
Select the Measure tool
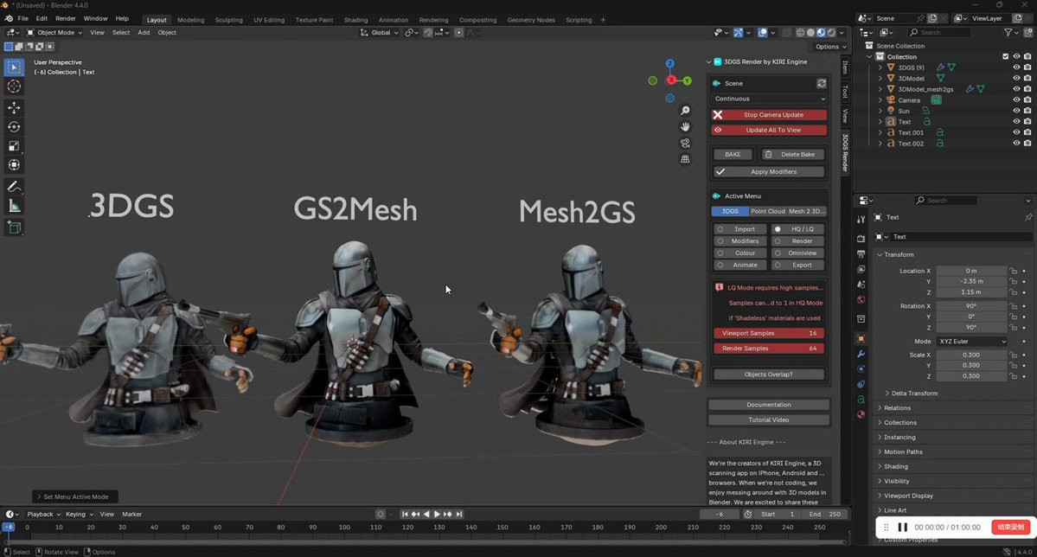(x=14, y=207)
